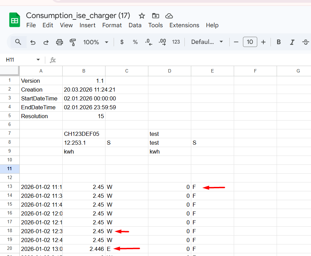This screenshot has height=256, width=311.
Task: Toggle italic formatting
Action: (x=292, y=42)
